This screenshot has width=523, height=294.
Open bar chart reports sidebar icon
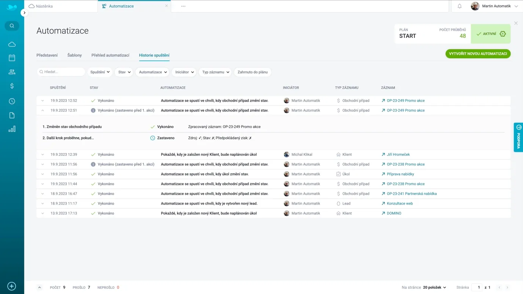click(12, 129)
